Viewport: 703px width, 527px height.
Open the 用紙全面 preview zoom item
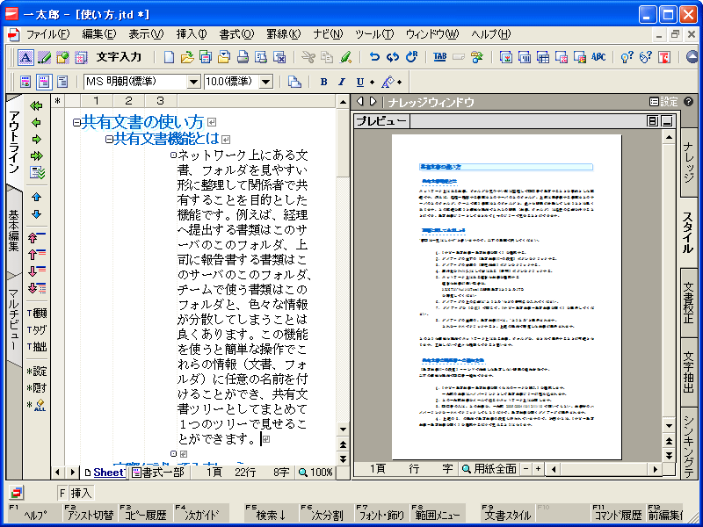tap(489, 469)
